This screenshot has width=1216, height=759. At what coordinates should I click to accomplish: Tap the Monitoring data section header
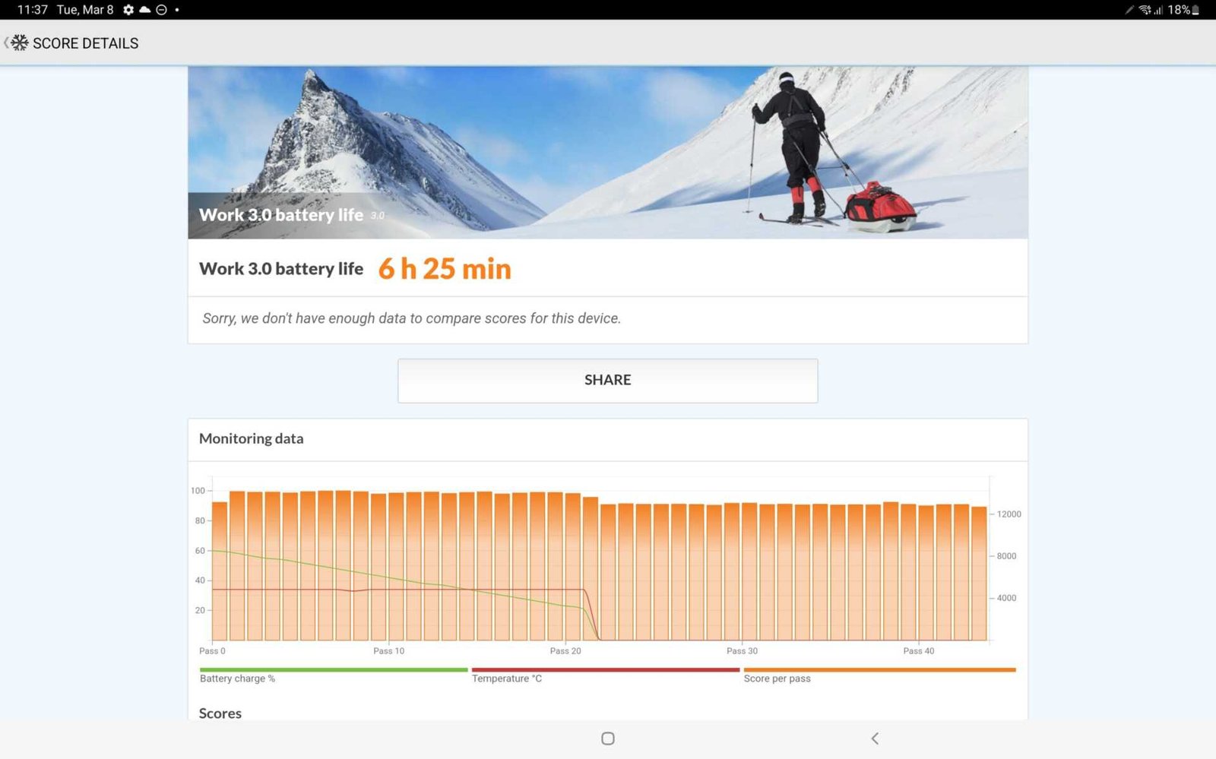click(251, 438)
